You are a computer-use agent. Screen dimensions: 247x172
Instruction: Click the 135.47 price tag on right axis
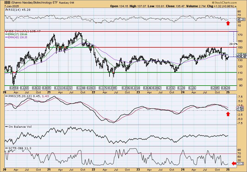tap(242, 57)
